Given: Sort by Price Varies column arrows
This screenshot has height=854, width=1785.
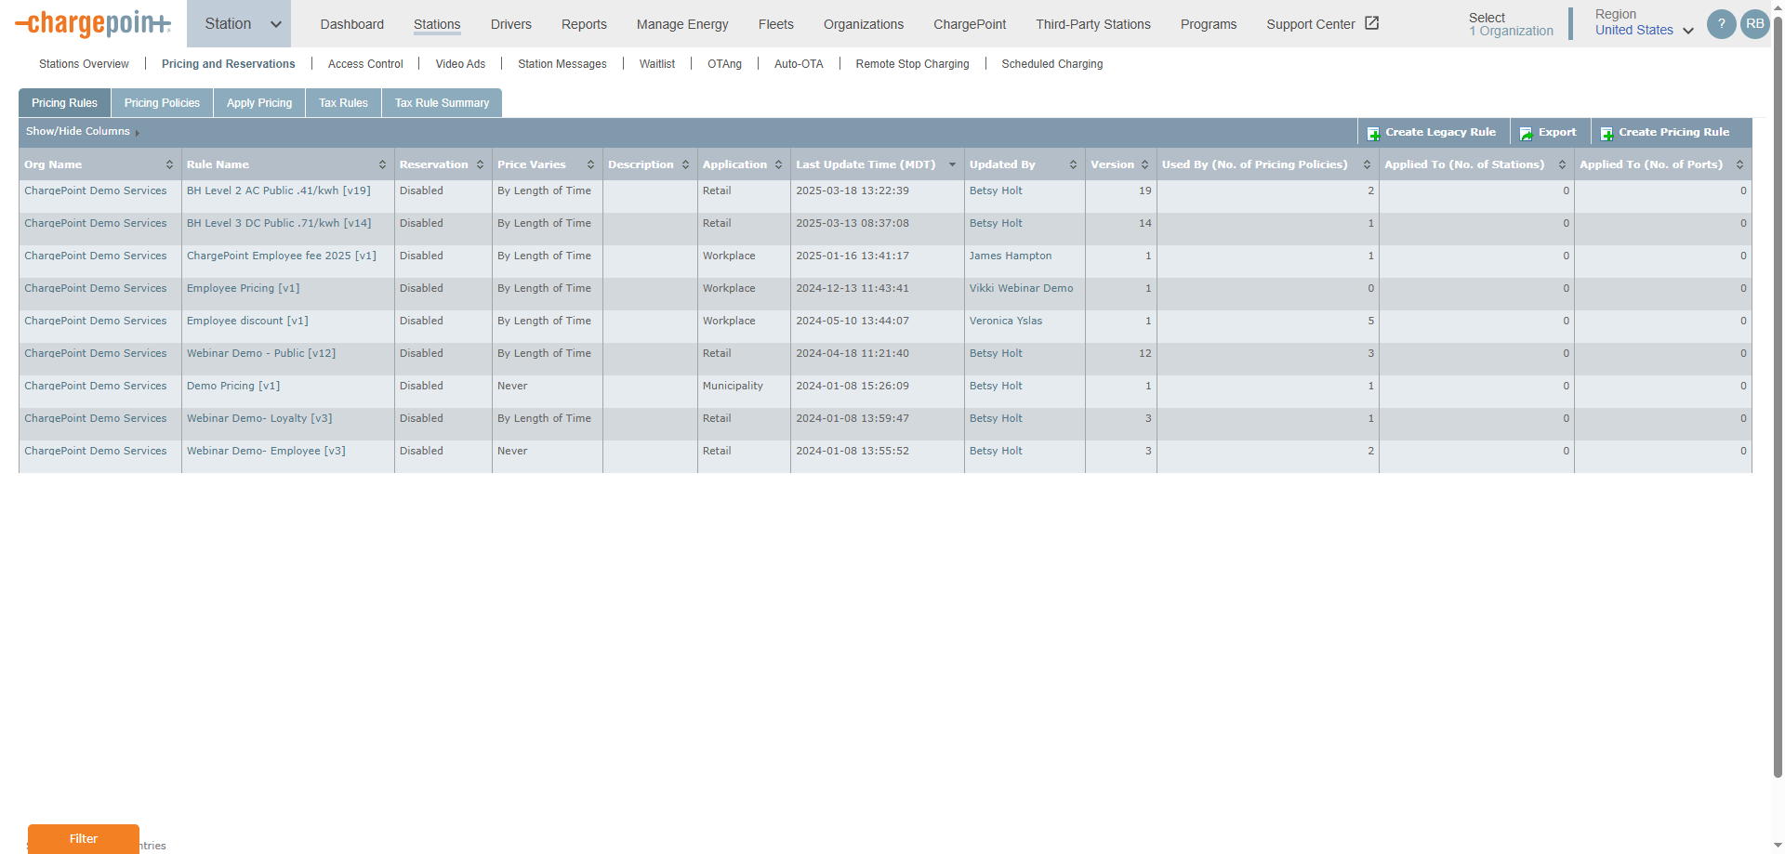Looking at the screenshot, I should [590, 164].
